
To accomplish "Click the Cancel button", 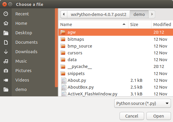I will point(132,116).
